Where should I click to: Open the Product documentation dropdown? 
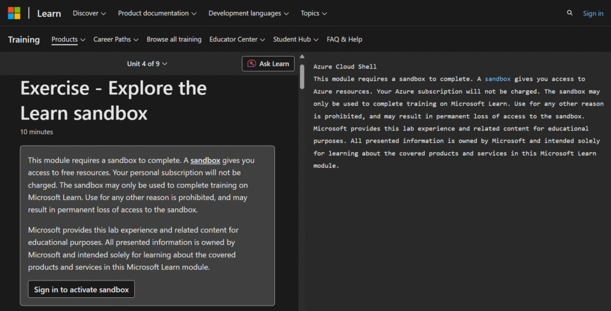[157, 13]
